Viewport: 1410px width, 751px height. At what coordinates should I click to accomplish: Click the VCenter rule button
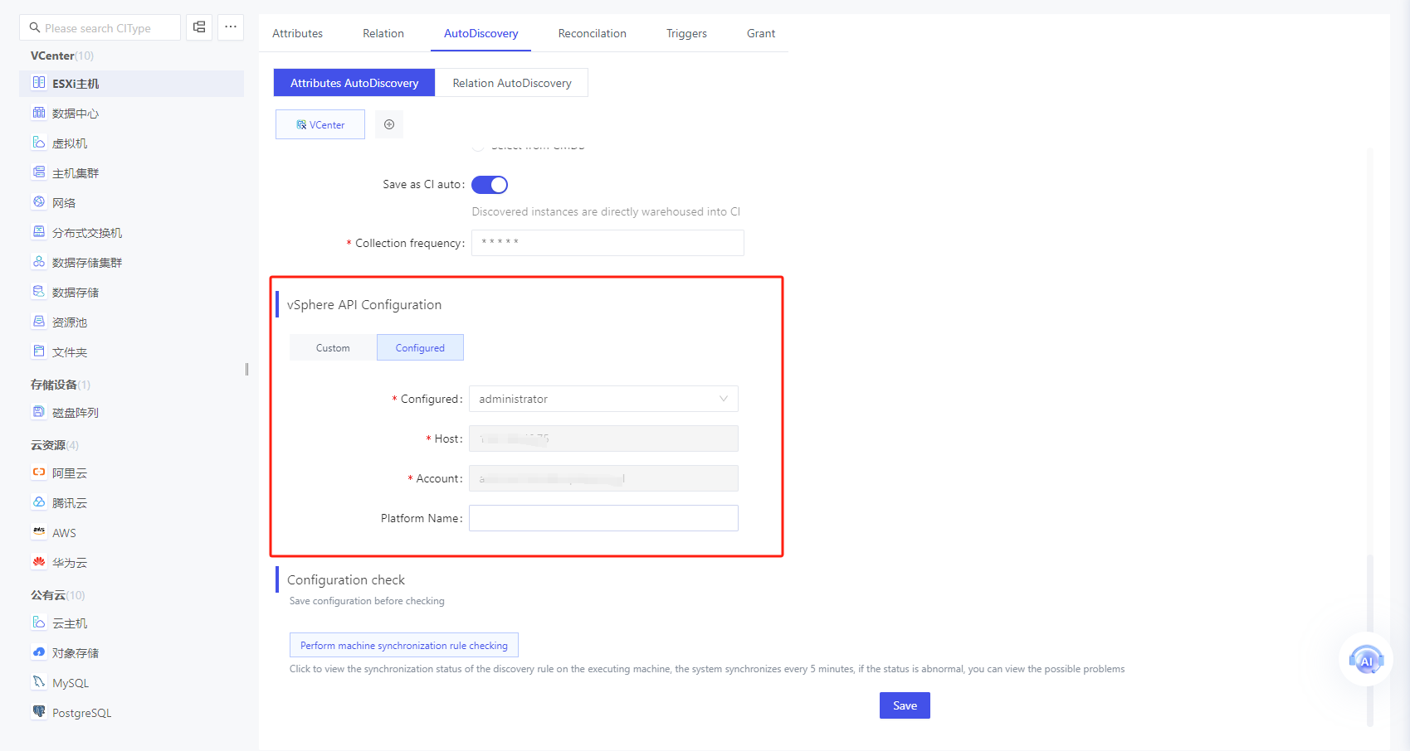[x=320, y=124]
